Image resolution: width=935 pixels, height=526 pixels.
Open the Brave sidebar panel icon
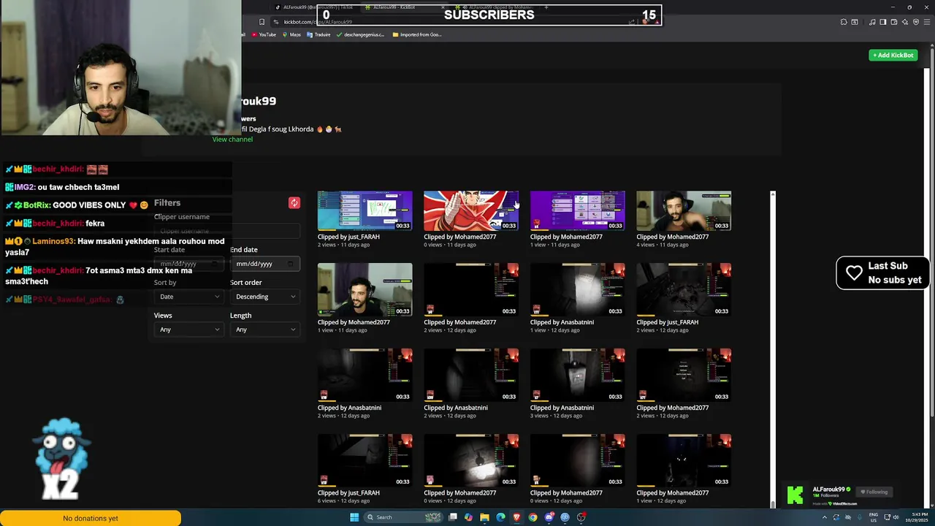click(882, 22)
